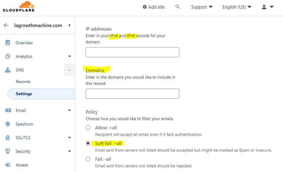Select the Soft fail: ~all policy

88,143
